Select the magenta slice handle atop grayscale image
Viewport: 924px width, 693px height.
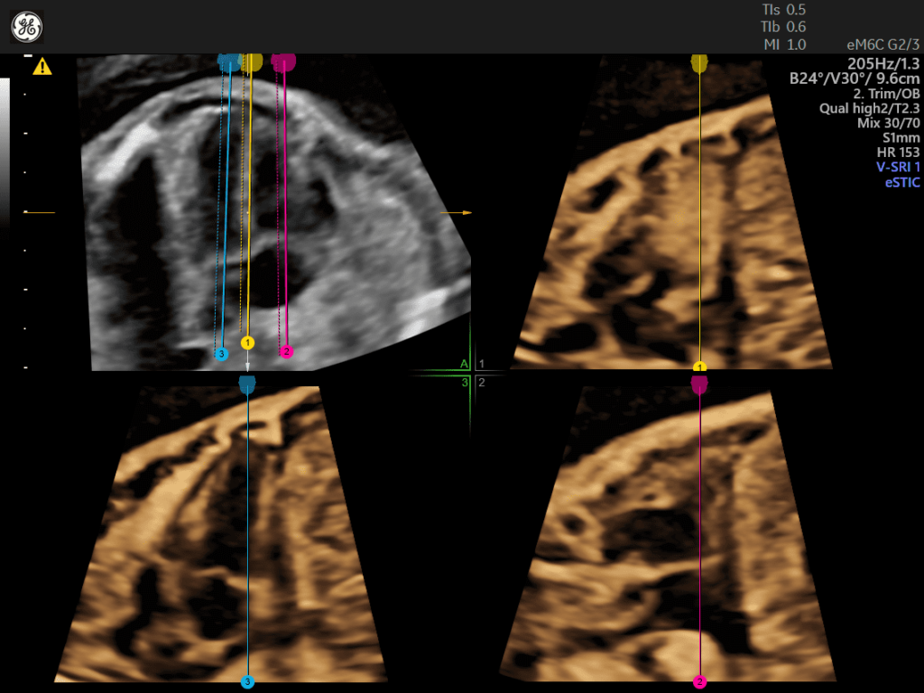click(x=284, y=61)
